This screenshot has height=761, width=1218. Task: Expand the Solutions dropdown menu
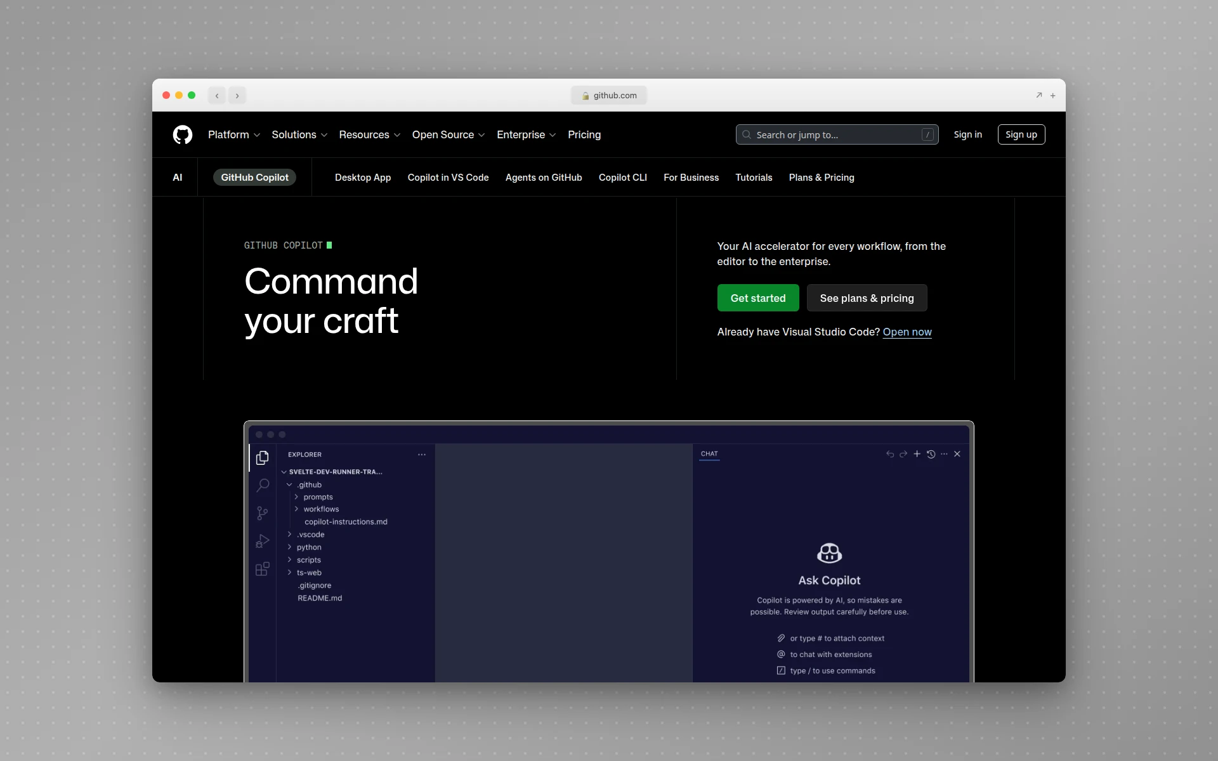pos(299,134)
